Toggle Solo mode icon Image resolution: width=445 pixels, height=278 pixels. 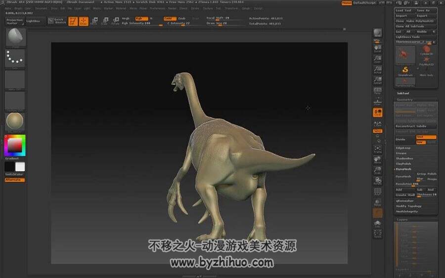377,224
